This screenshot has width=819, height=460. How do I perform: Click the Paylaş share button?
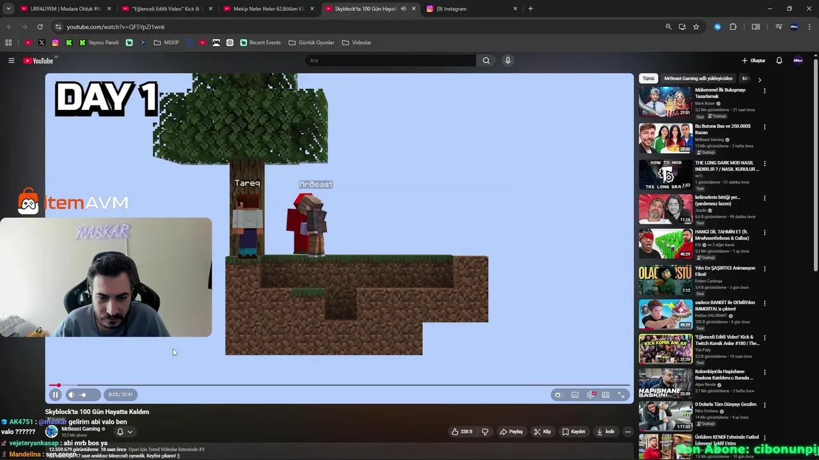tap(511, 432)
